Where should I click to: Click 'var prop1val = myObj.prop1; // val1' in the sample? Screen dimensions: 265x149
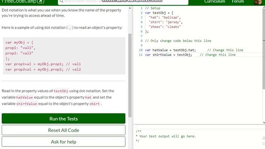(x=43, y=64)
